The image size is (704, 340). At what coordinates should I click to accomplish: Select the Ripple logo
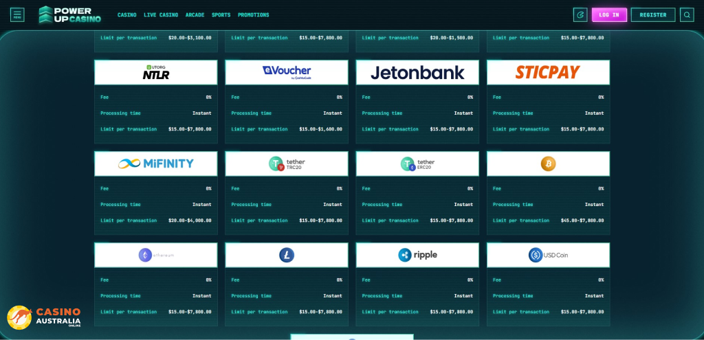point(417,256)
